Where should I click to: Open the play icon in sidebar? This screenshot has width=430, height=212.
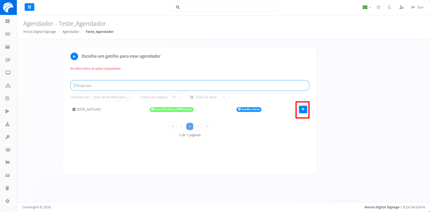coord(7,111)
